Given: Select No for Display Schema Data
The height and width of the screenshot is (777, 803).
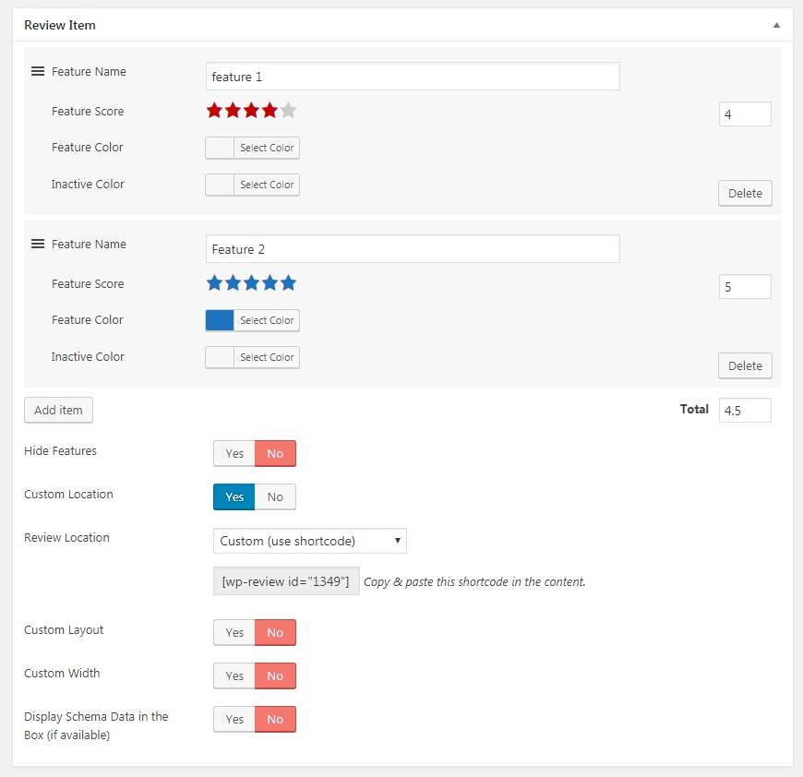Looking at the screenshot, I should [275, 719].
